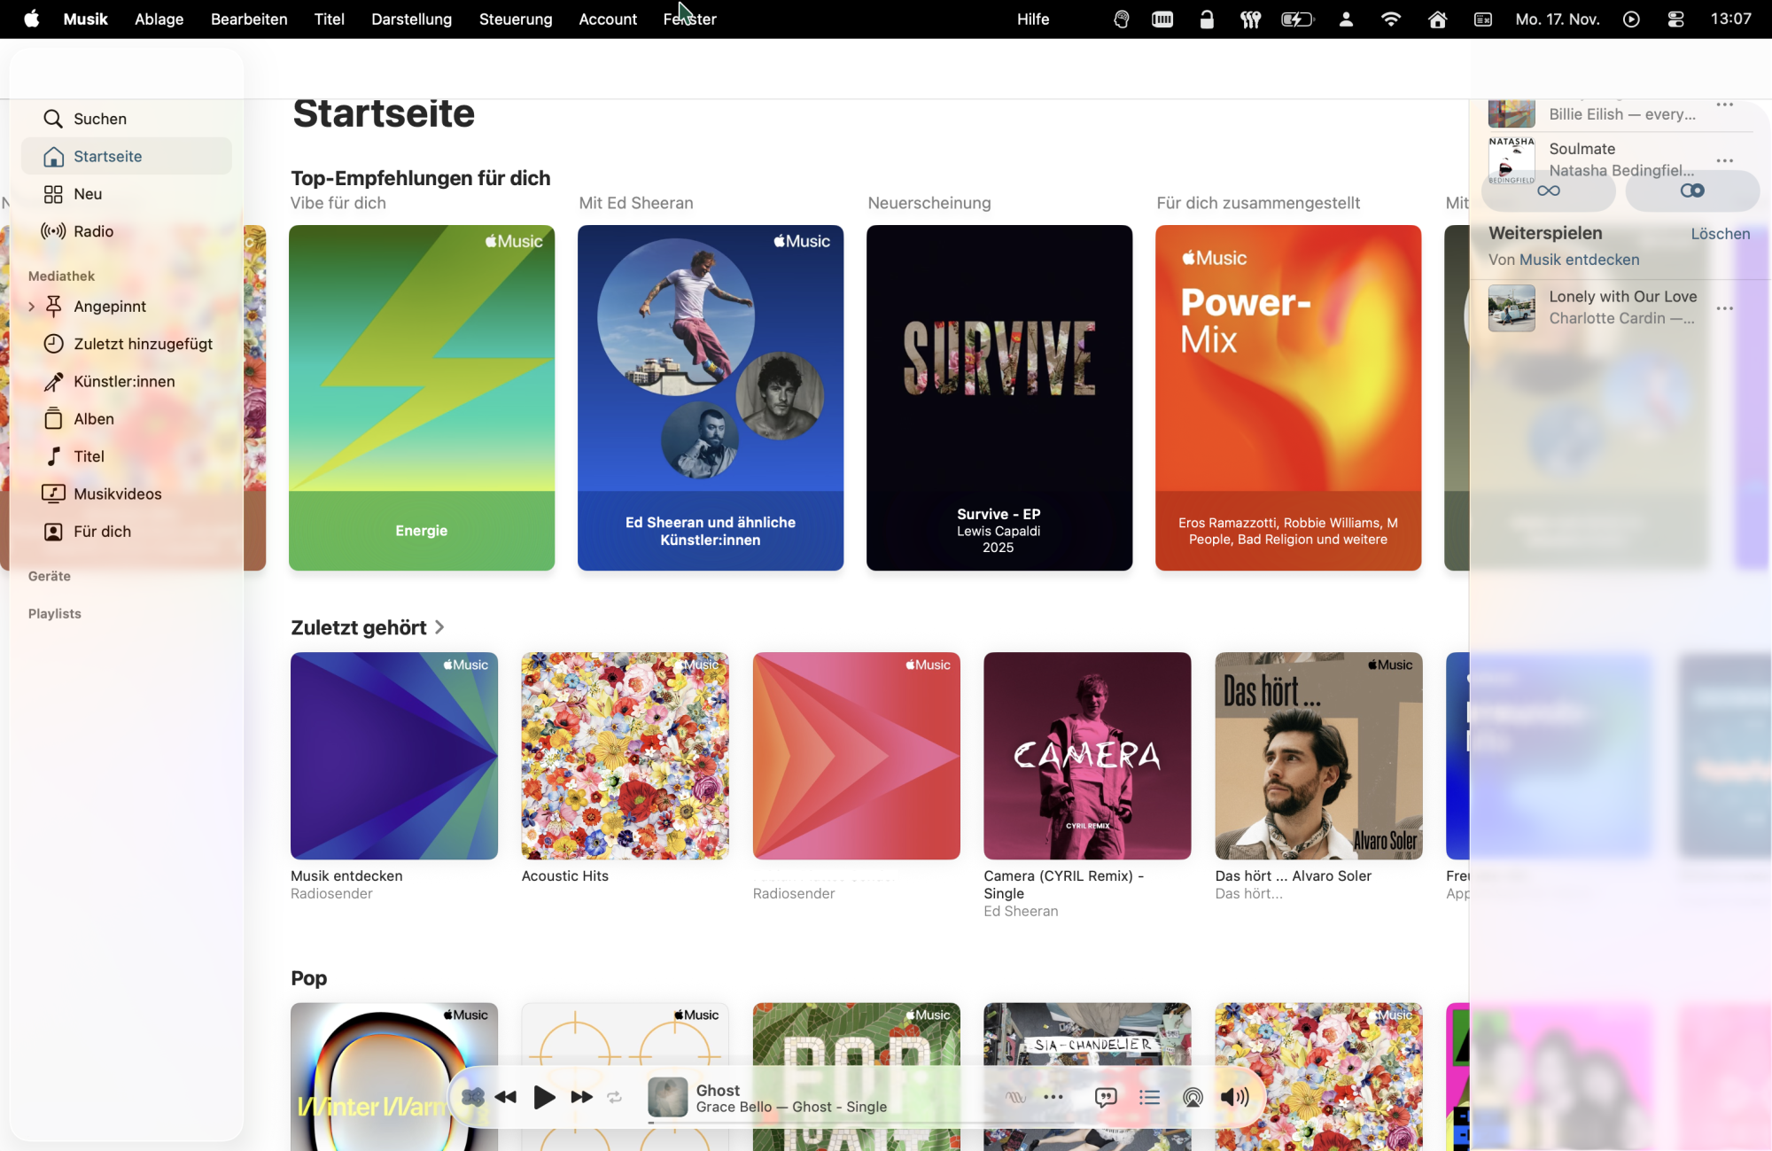The width and height of the screenshot is (1772, 1151).
Task: Open Radio in the sidebar
Action: (93, 231)
